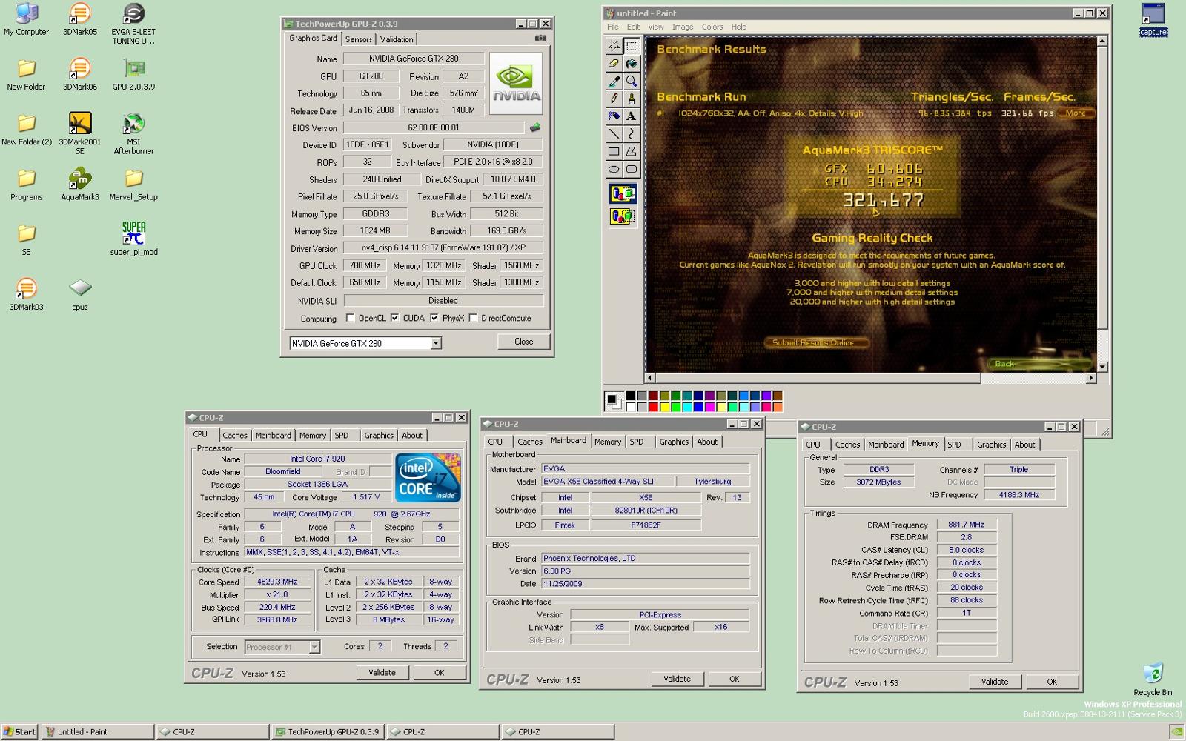Click the Driver Version field in GPU-Z
Screen dimensions: 1186x741
coord(443,248)
